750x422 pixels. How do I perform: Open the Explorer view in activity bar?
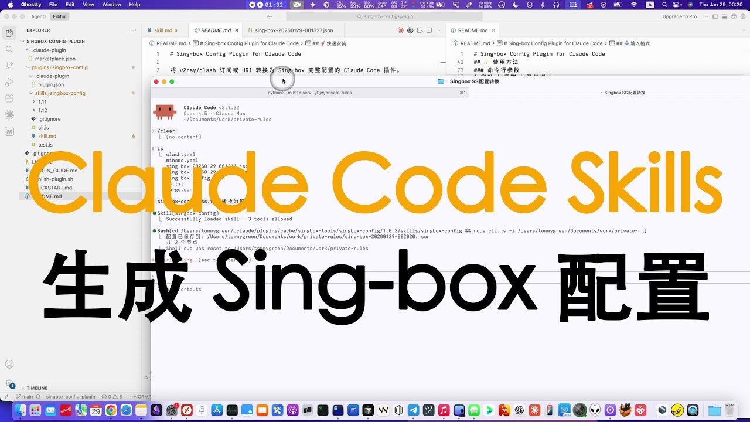click(9, 33)
